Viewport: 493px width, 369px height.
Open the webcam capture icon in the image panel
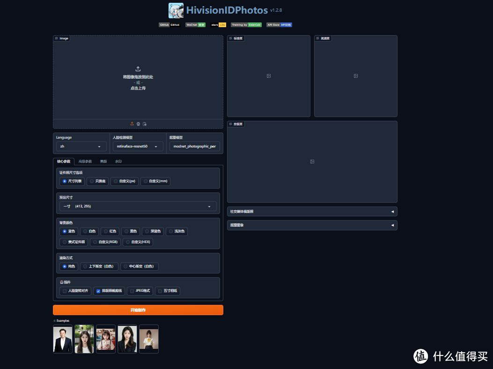point(138,124)
